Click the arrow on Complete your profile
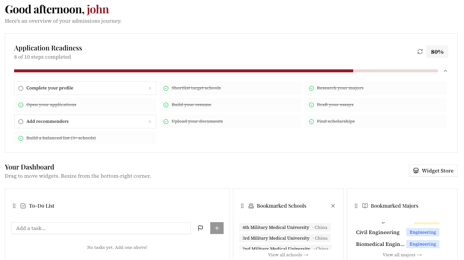The height and width of the screenshot is (260, 464). (x=150, y=88)
